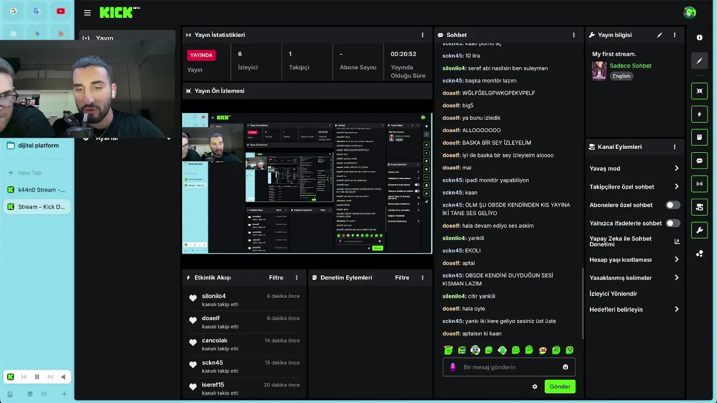
Task: Open Etkinlik Akışı three-dot menu
Action: [297, 278]
